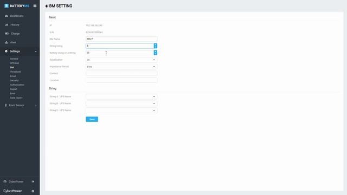Click into the BM Name field
The height and width of the screenshot is (195, 347).
pyautogui.click(x=121, y=39)
